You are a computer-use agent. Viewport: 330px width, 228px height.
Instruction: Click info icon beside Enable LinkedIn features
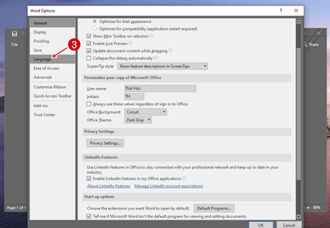[184, 178]
